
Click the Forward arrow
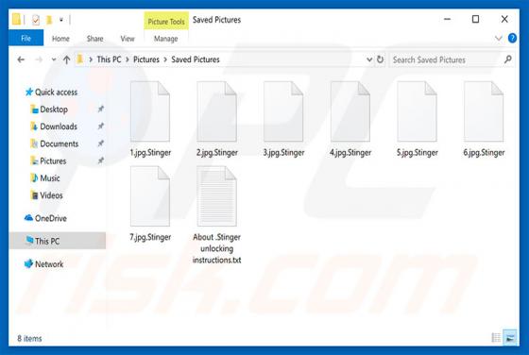point(39,60)
